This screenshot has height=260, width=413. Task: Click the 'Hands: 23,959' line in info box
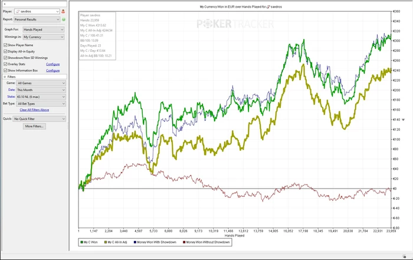click(x=90, y=20)
